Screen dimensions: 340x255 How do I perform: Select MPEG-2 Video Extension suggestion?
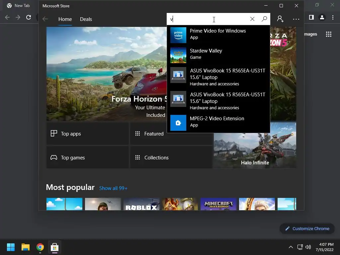218,123
